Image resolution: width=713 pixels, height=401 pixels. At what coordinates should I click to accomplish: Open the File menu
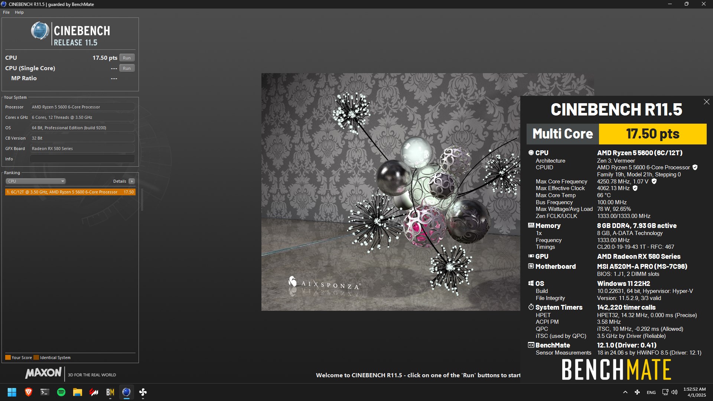(6, 12)
